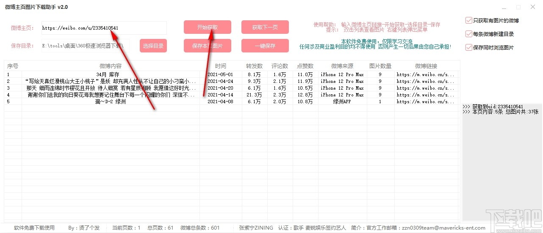This screenshot has width=543, height=233.
Task: Click the 微博链接 column header
Action: click(426, 66)
